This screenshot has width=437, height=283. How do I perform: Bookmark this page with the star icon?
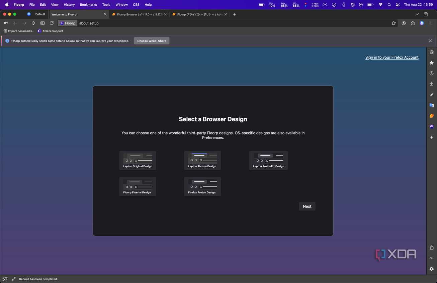[x=394, y=23]
